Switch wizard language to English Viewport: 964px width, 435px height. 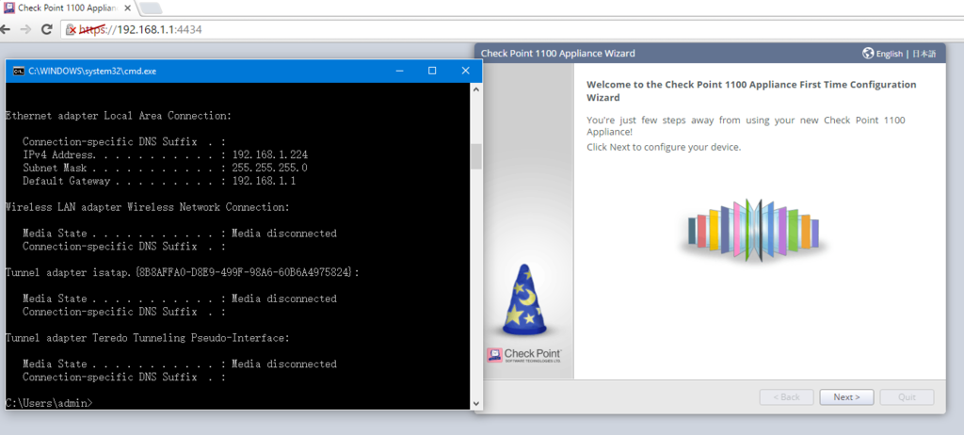889,54
